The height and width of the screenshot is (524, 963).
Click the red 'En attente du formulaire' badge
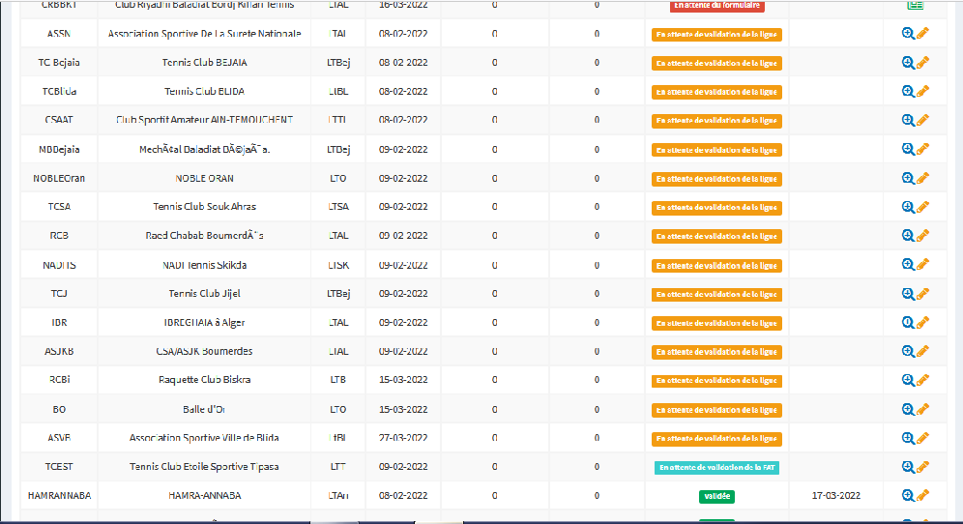point(717,6)
